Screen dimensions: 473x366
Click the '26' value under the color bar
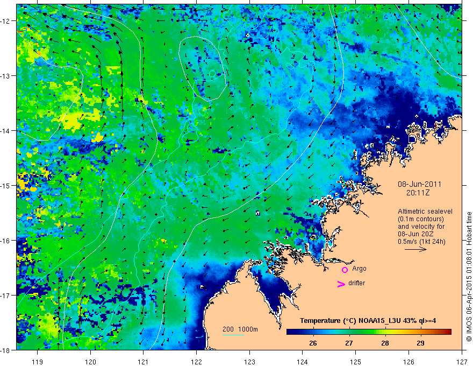coord(313,343)
